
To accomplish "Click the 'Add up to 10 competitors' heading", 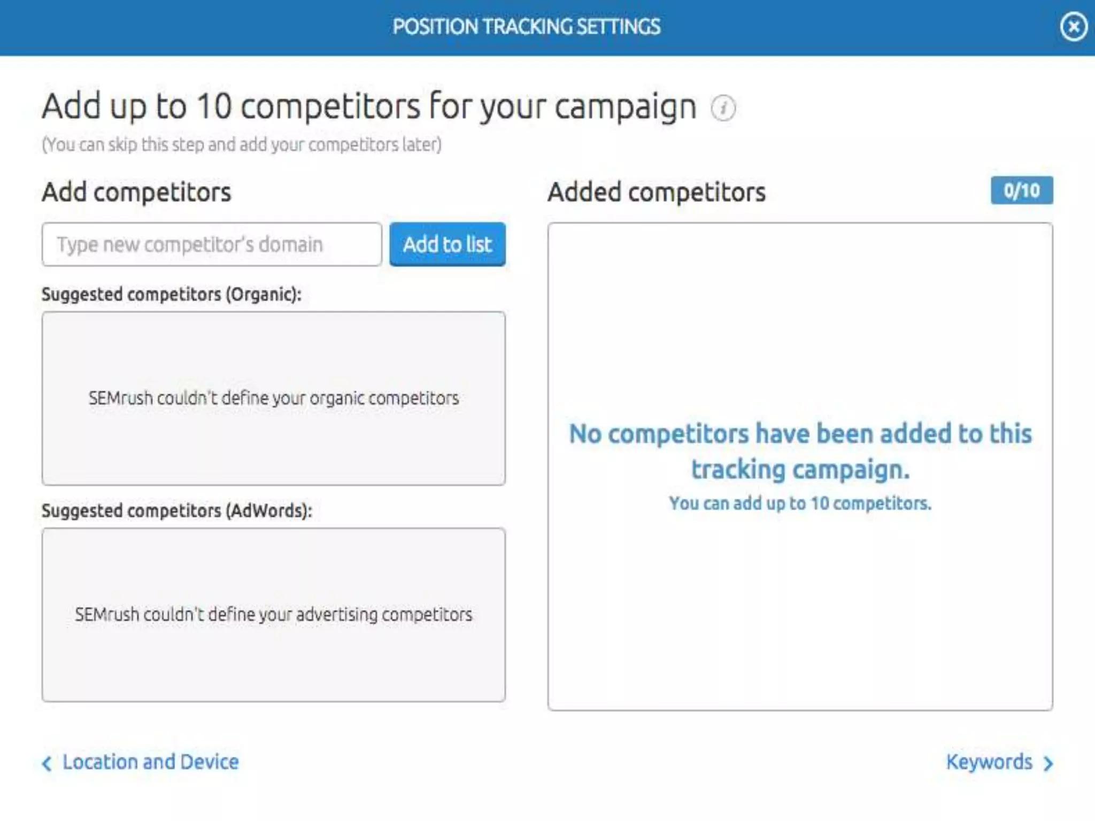I will (x=369, y=106).
